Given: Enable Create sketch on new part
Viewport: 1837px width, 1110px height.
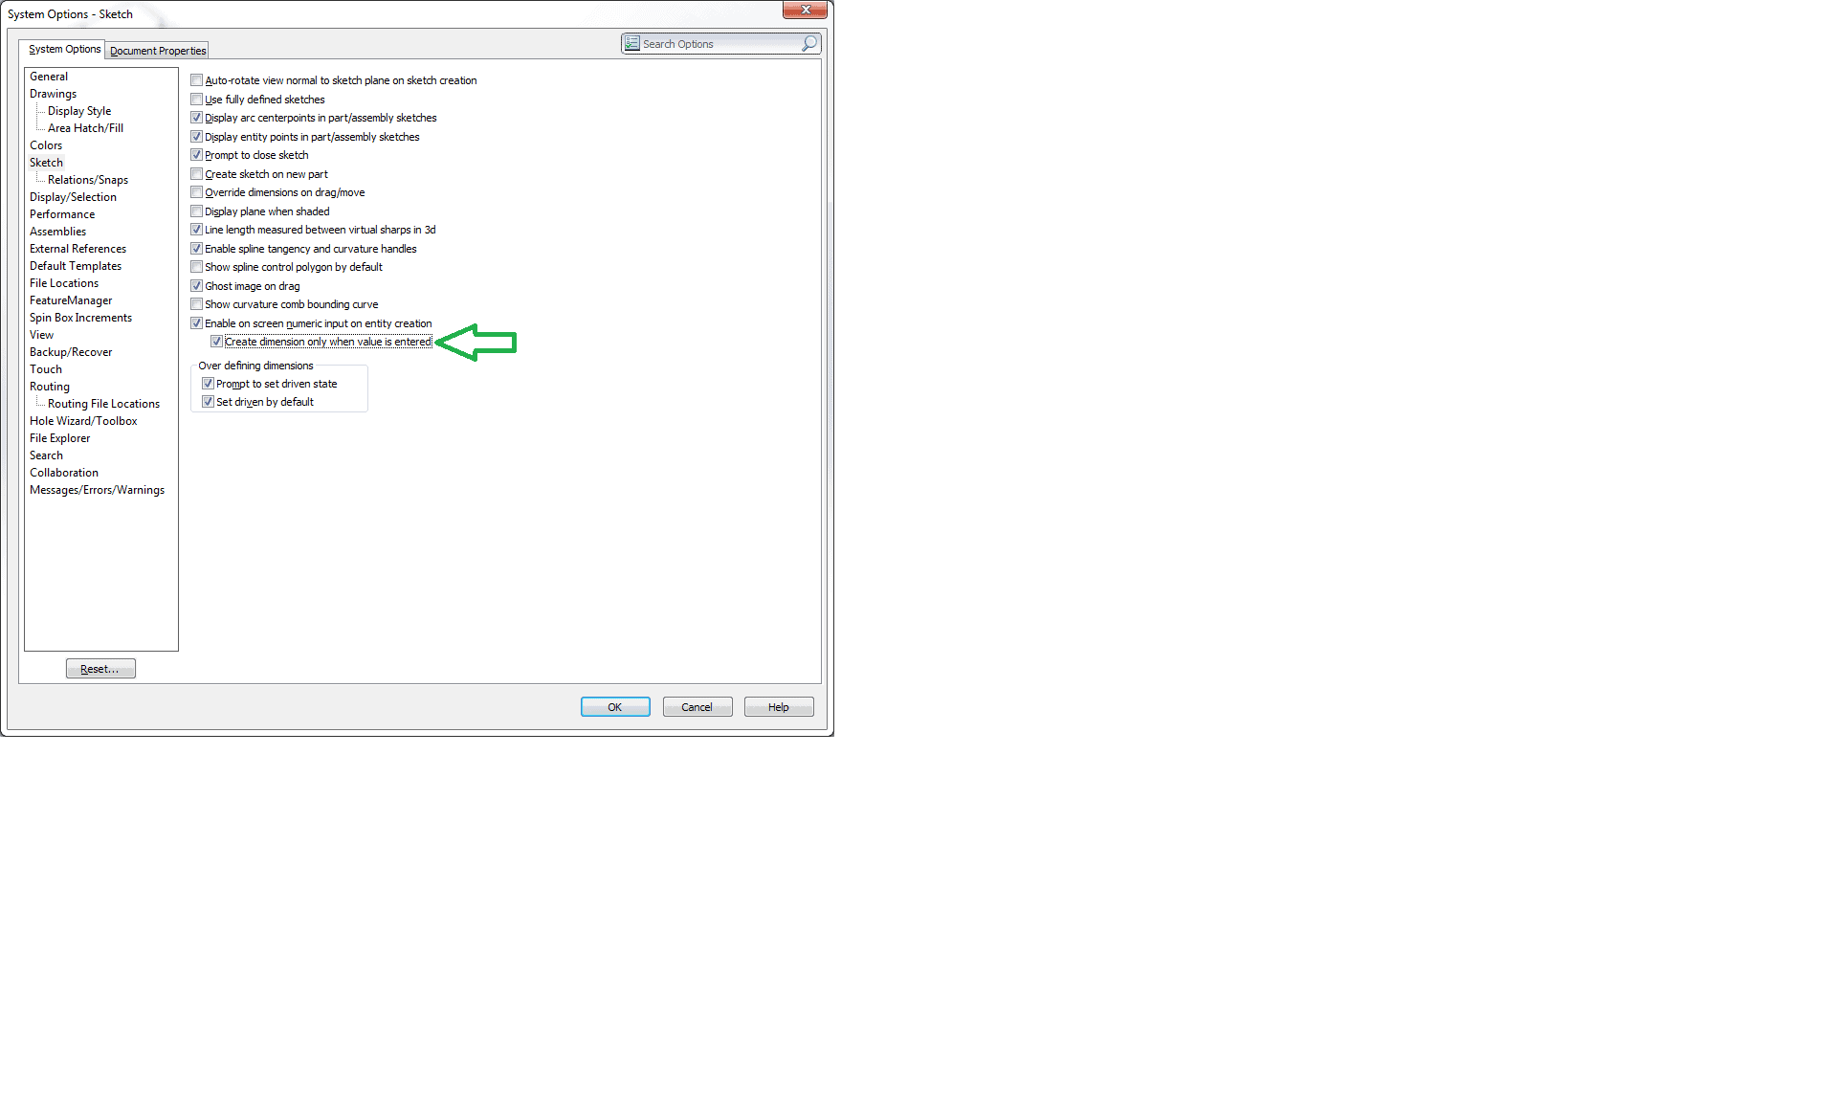Looking at the screenshot, I should coord(196,174).
